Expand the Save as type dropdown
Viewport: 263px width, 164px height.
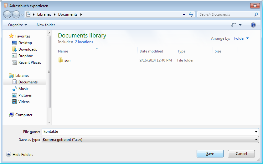pyautogui.click(x=256, y=140)
